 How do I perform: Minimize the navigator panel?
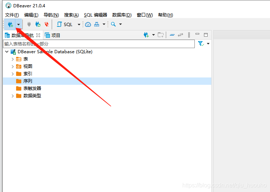[x=197, y=34]
